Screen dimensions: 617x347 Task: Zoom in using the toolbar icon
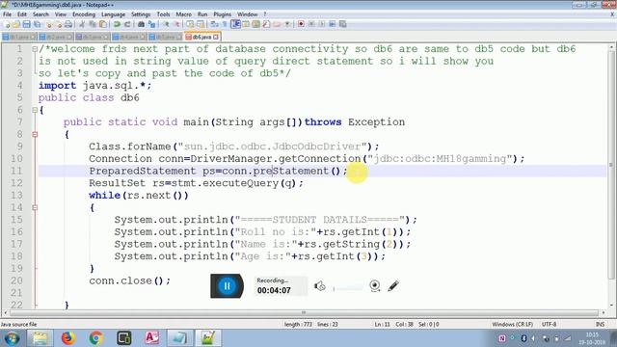166,24
